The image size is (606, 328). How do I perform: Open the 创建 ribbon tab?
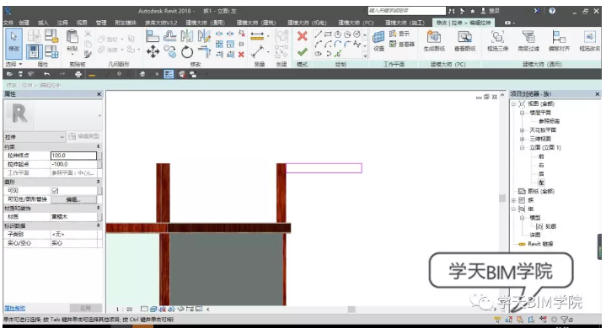[x=24, y=23]
